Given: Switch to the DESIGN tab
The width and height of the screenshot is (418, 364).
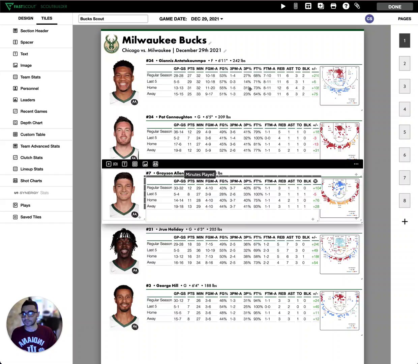Looking at the screenshot, I should (x=26, y=18).
